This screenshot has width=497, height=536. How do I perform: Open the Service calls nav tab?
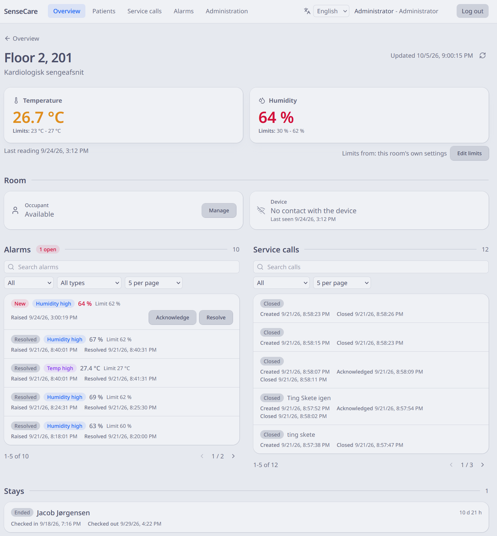coord(145,11)
